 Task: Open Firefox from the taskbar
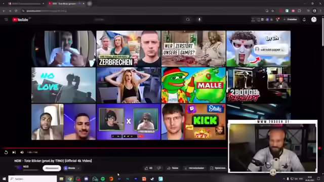(x=111, y=179)
